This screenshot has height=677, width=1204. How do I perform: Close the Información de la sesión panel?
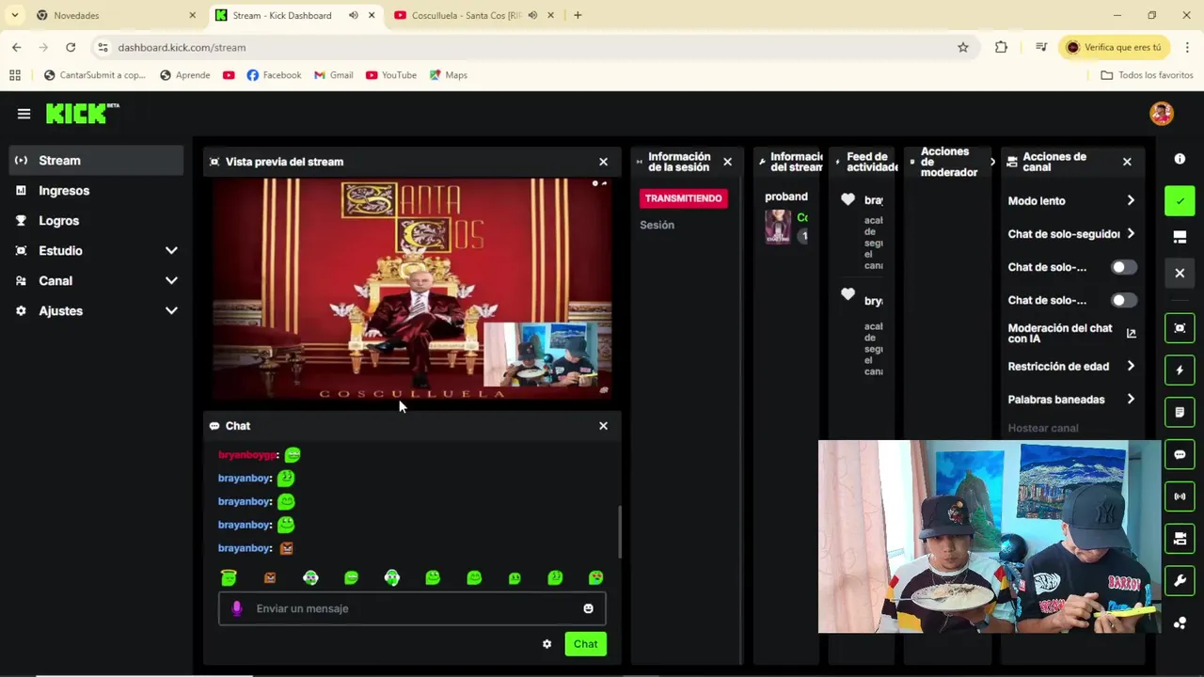pyautogui.click(x=727, y=162)
